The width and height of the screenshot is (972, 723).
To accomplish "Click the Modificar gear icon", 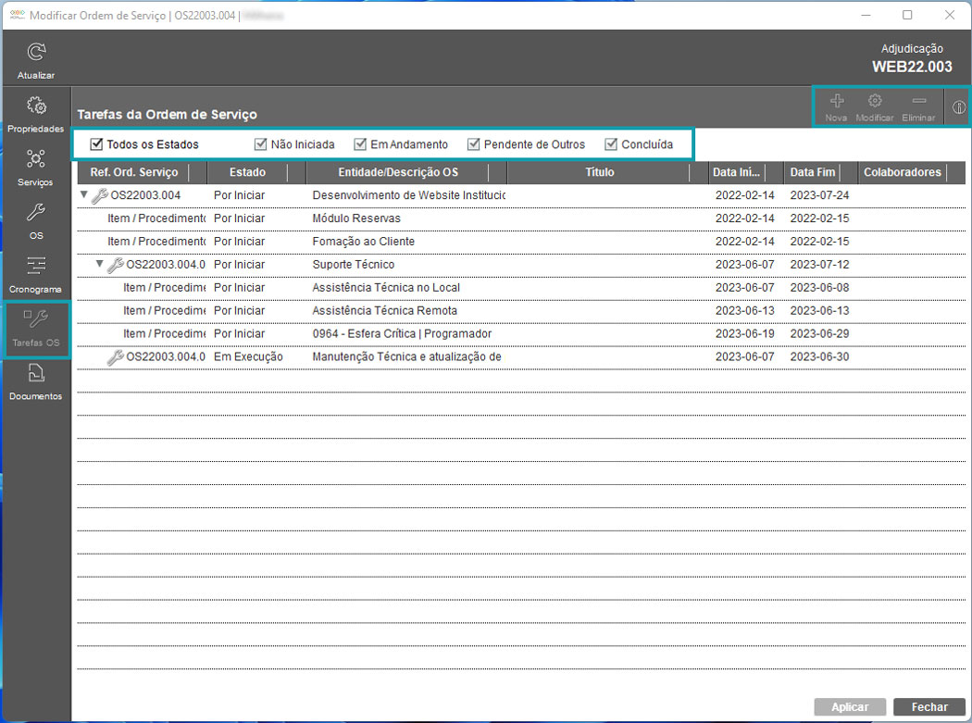I will click(x=874, y=102).
